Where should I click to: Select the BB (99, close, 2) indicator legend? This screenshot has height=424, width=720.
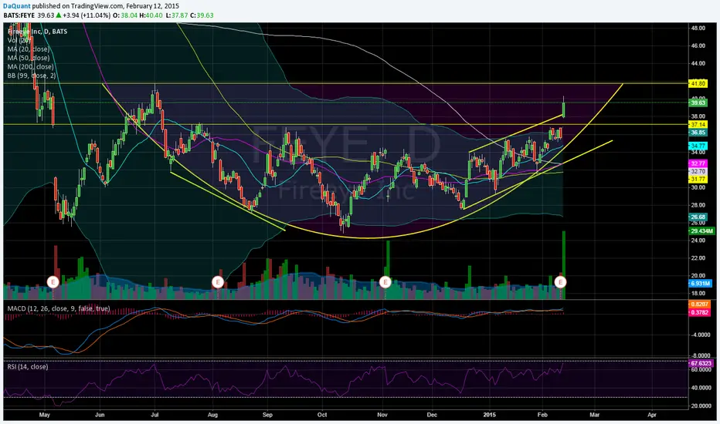coord(31,76)
